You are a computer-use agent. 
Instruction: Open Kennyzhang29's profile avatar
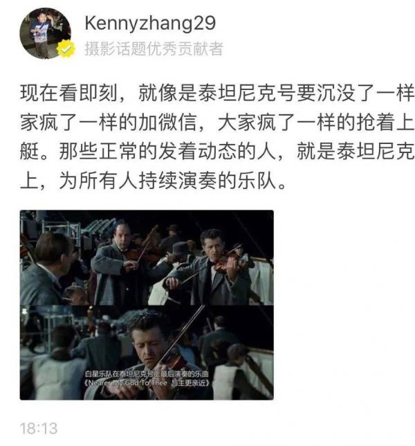pos(45,33)
